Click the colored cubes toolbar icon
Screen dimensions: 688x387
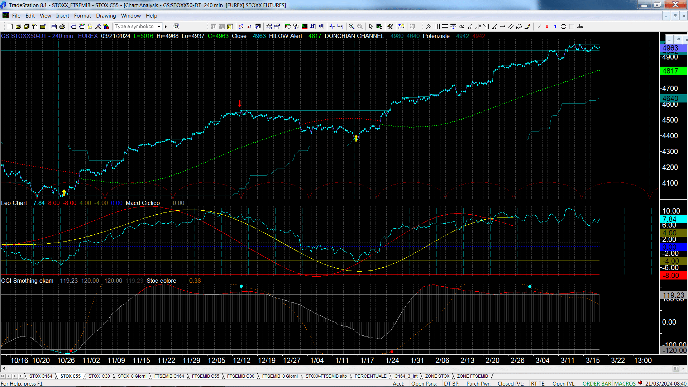106,27
